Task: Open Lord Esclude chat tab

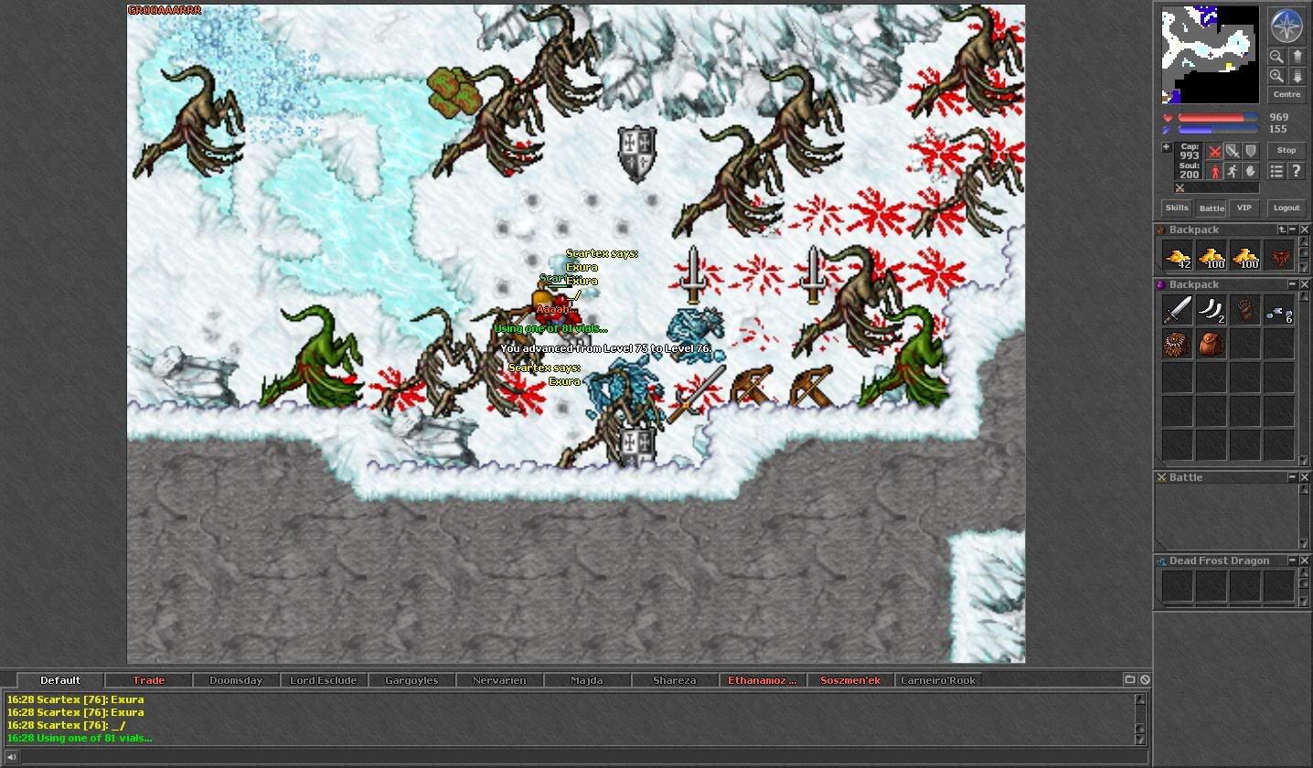Action: pos(324,680)
